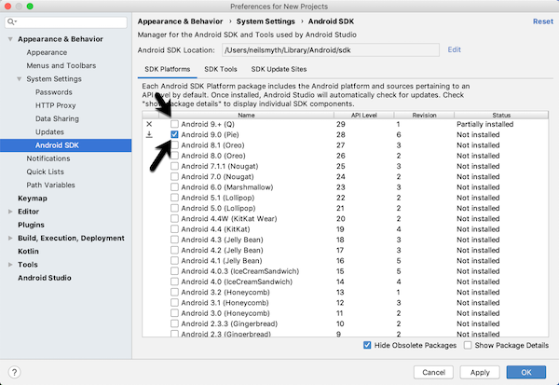Image resolution: width=559 pixels, height=385 pixels.
Task: Open Menus and Toolbars settings
Action: coord(61,65)
